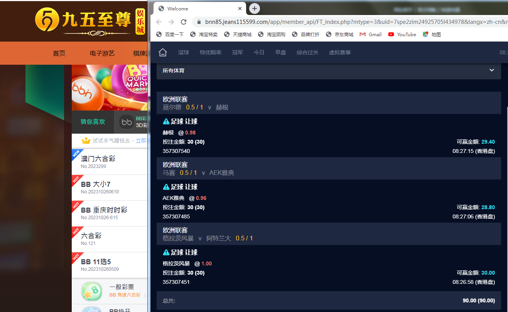This screenshot has width=508, height=312.
Task: Open the 澳门六合彩 lottery entry
Action: (110, 162)
